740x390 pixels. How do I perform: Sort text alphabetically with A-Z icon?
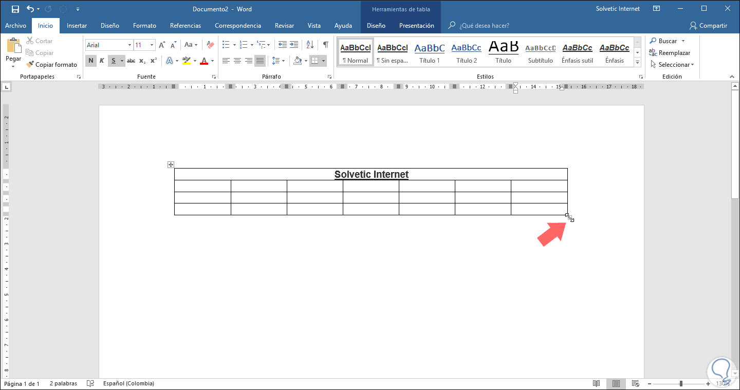click(310, 45)
